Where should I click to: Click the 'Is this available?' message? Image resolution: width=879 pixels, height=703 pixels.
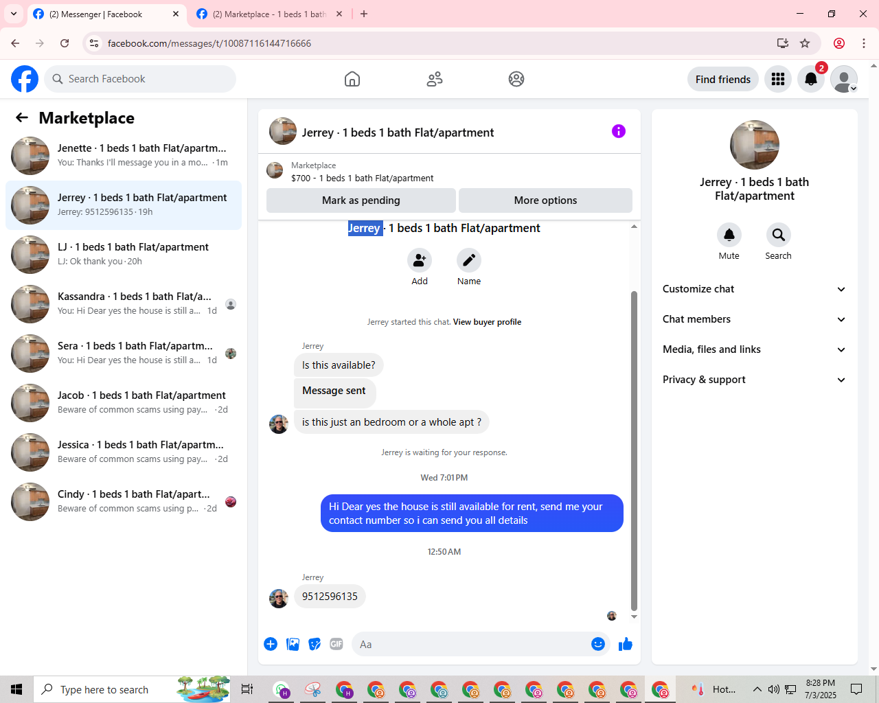click(x=339, y=365)
